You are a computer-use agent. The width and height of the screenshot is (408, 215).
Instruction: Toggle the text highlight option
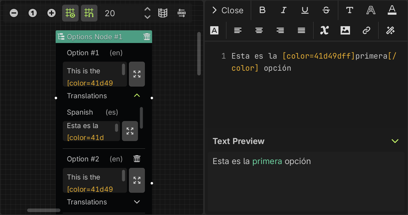215,30
